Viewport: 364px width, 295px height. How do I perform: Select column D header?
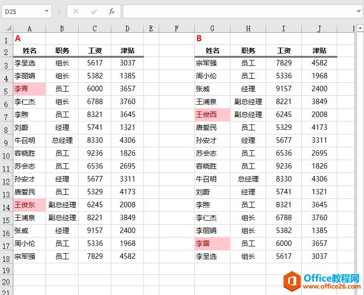click(128, 29)
